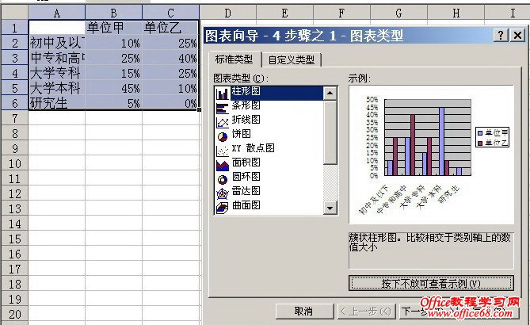Click cell 中专和高中 in column A
Screen dimensions: 530x325
57,58
